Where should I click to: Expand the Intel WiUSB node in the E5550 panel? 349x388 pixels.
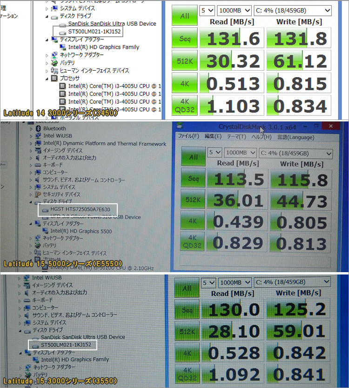coord(31,136)
